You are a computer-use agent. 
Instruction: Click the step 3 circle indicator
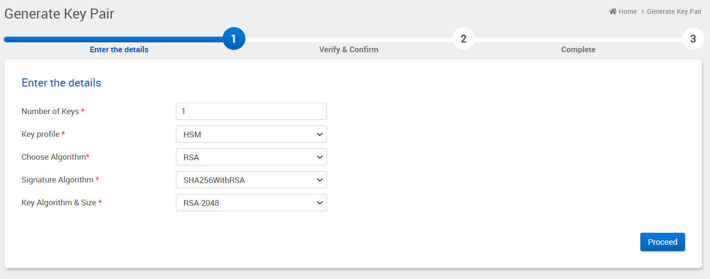coord(693,39)
